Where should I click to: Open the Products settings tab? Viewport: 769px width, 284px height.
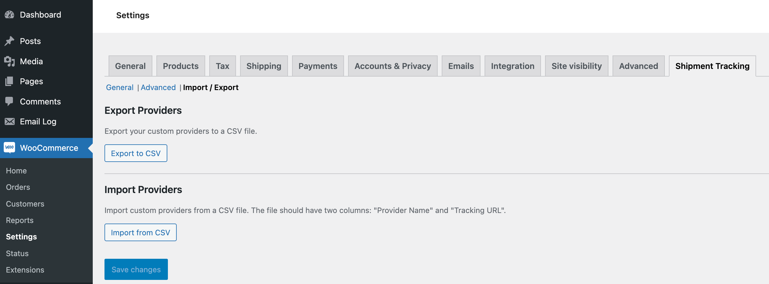[180, 66]
